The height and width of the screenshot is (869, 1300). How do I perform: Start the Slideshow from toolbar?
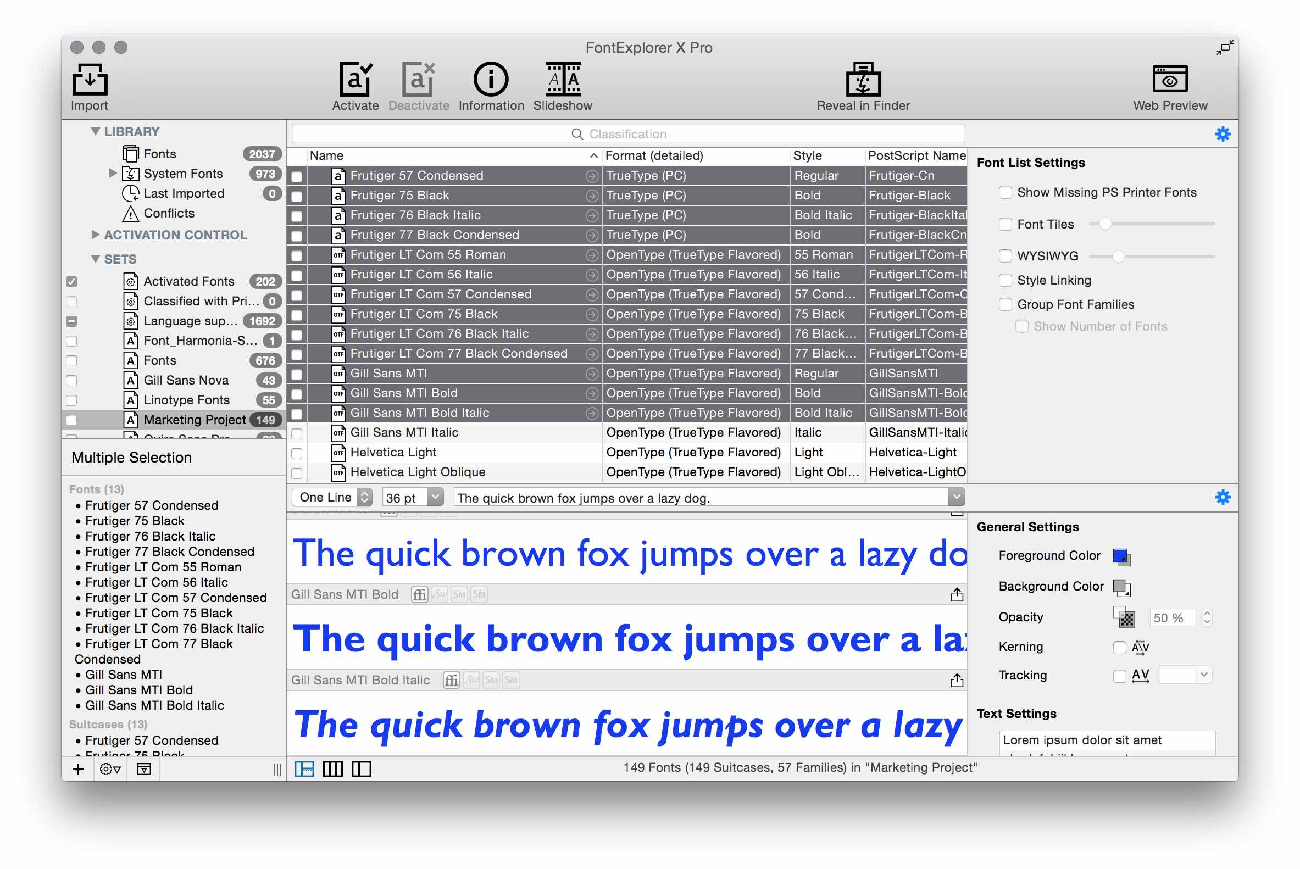563,80
